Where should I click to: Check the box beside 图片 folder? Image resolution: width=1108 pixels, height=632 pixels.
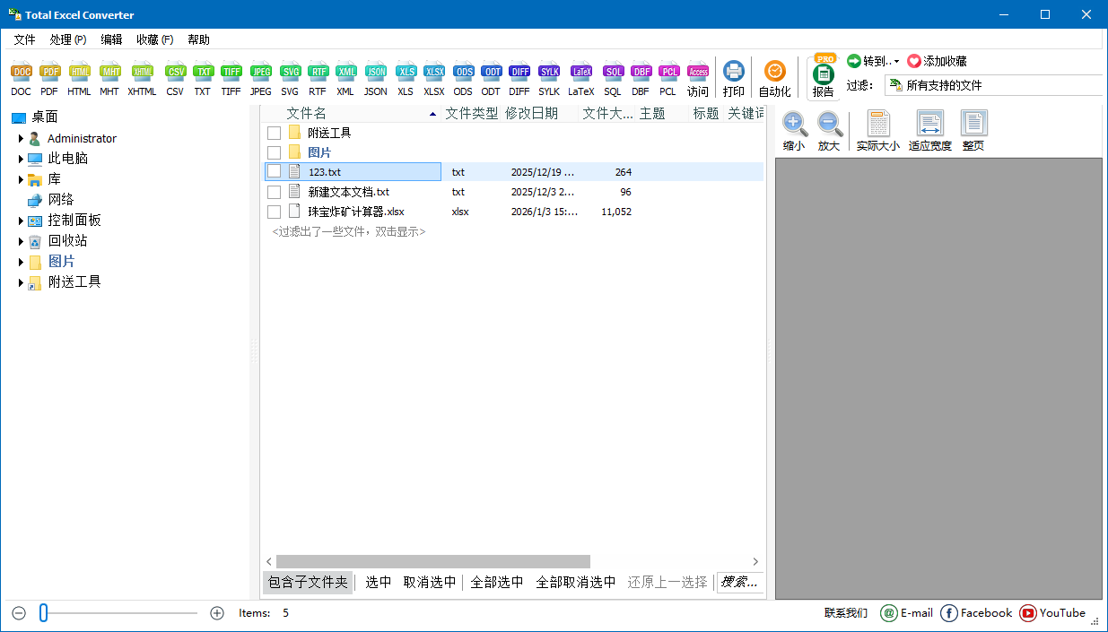[x=274, y=152]
